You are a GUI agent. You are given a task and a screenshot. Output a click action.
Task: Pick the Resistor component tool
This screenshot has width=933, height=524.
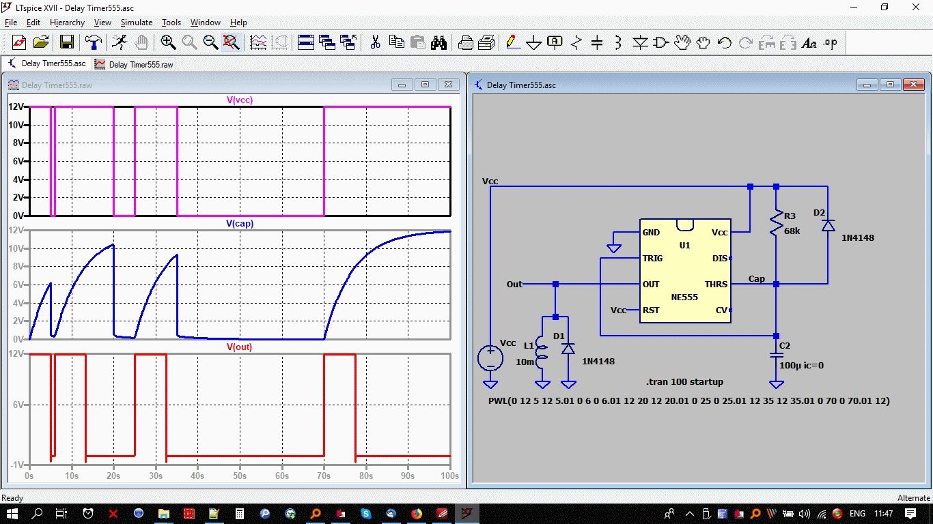click(x=576, y=43)
